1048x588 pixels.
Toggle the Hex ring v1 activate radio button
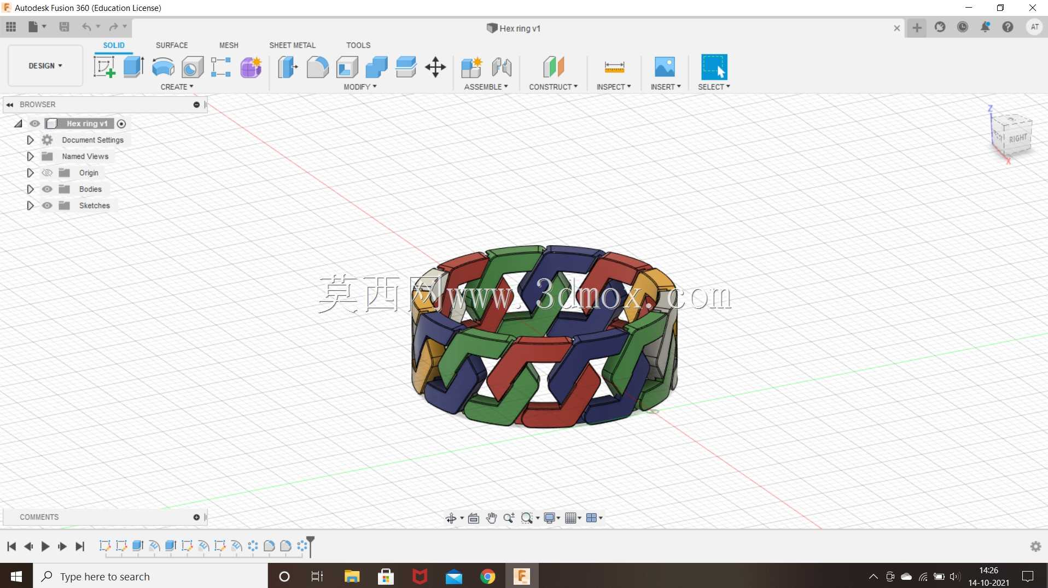[x=121, y=124]
